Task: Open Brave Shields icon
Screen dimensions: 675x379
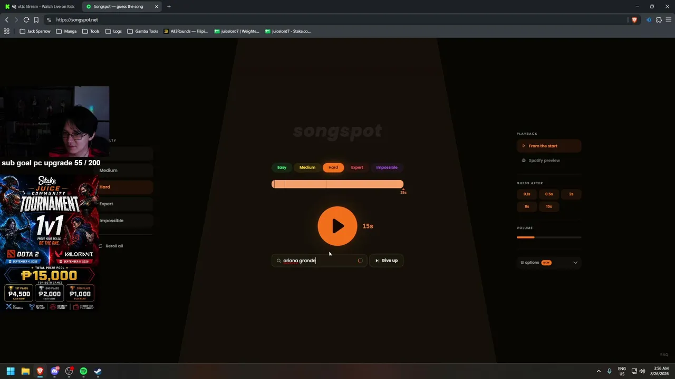Action: pyautogui.click(x=634, y=19)
